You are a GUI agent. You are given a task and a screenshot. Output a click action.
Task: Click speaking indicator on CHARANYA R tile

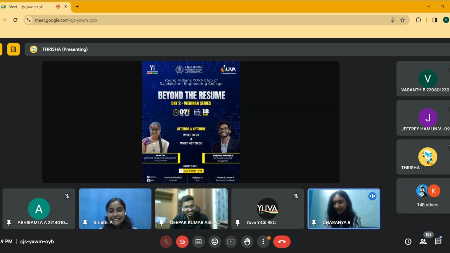(x=372, y=196)
